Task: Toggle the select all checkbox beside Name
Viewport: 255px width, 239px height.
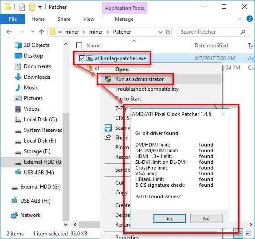Action: point(79,46)
